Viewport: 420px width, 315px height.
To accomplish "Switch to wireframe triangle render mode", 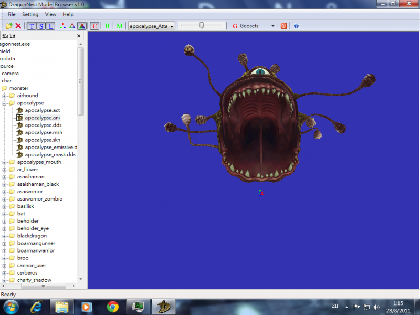I will click(72, 26).
